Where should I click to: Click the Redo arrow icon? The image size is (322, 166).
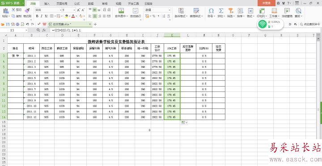(32, 24)
